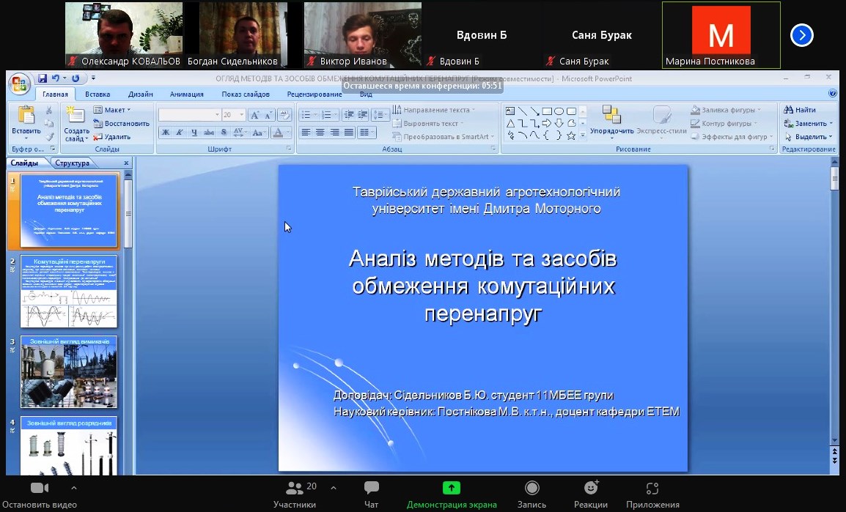Pick the five-point star shape in gallery
The width and height of the screenshot is (846, 512).
coord(571,136)
